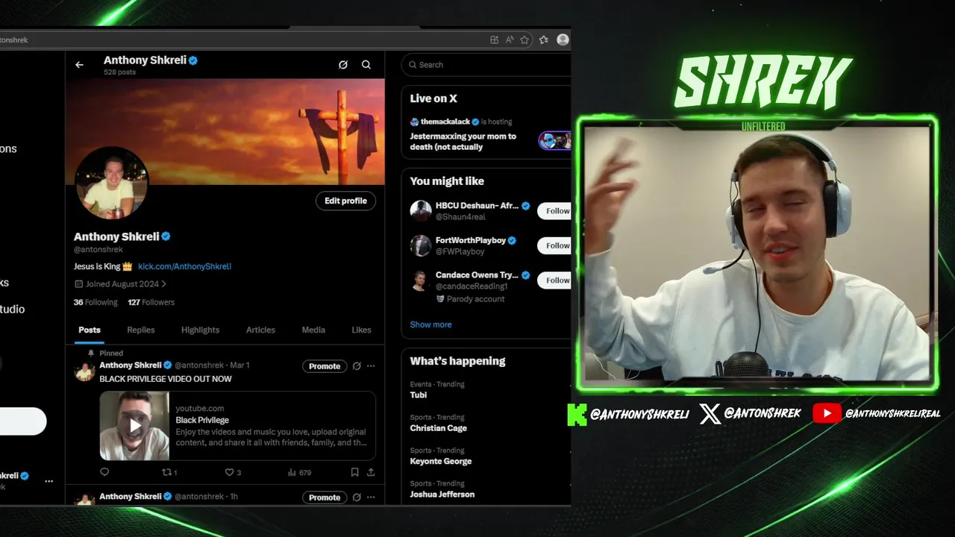Open the Likes tab
The height and width of the screenshot is (537, 955).
361,330
